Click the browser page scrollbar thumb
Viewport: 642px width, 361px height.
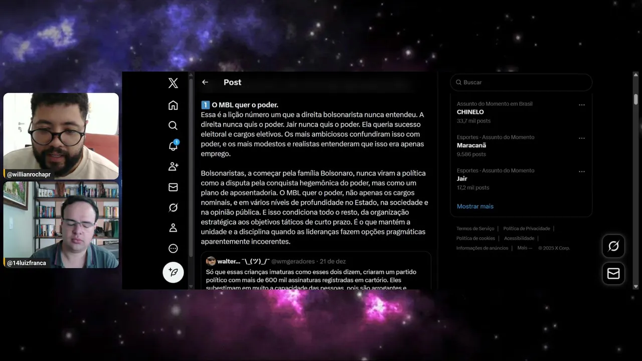pos(636,99)
